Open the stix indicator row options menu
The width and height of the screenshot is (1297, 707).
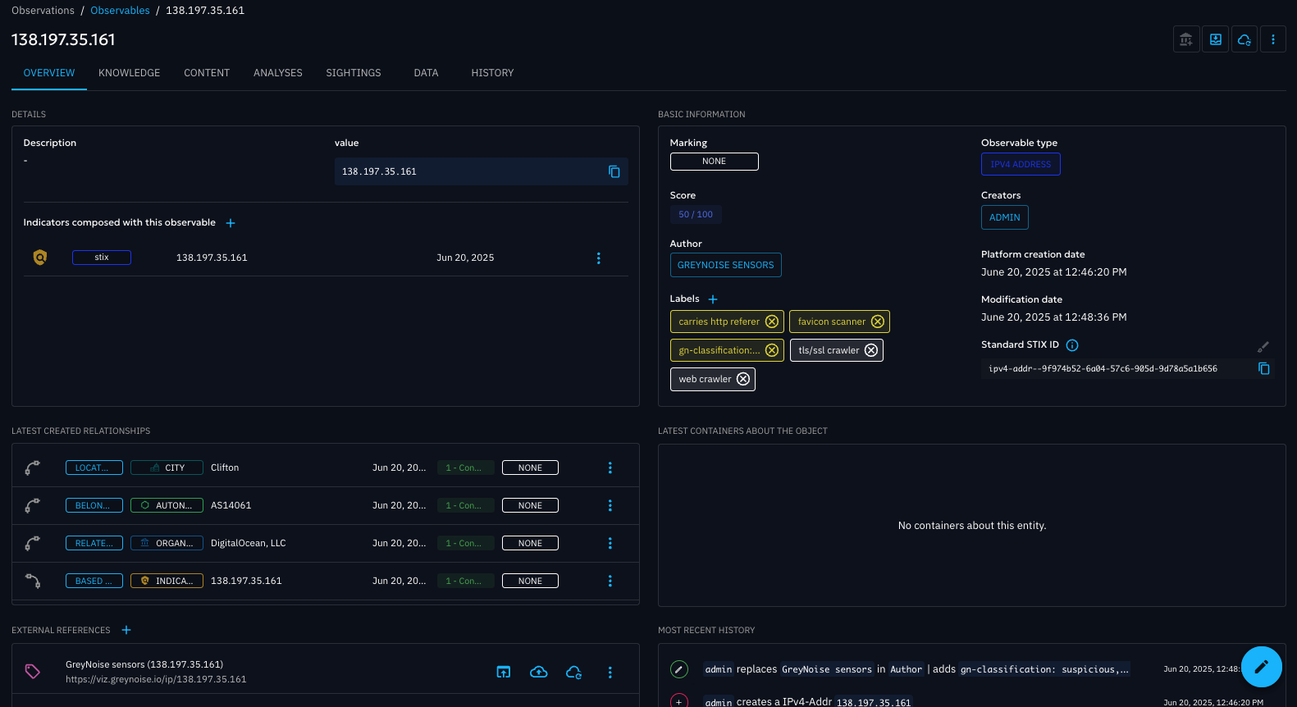point(598,258)
